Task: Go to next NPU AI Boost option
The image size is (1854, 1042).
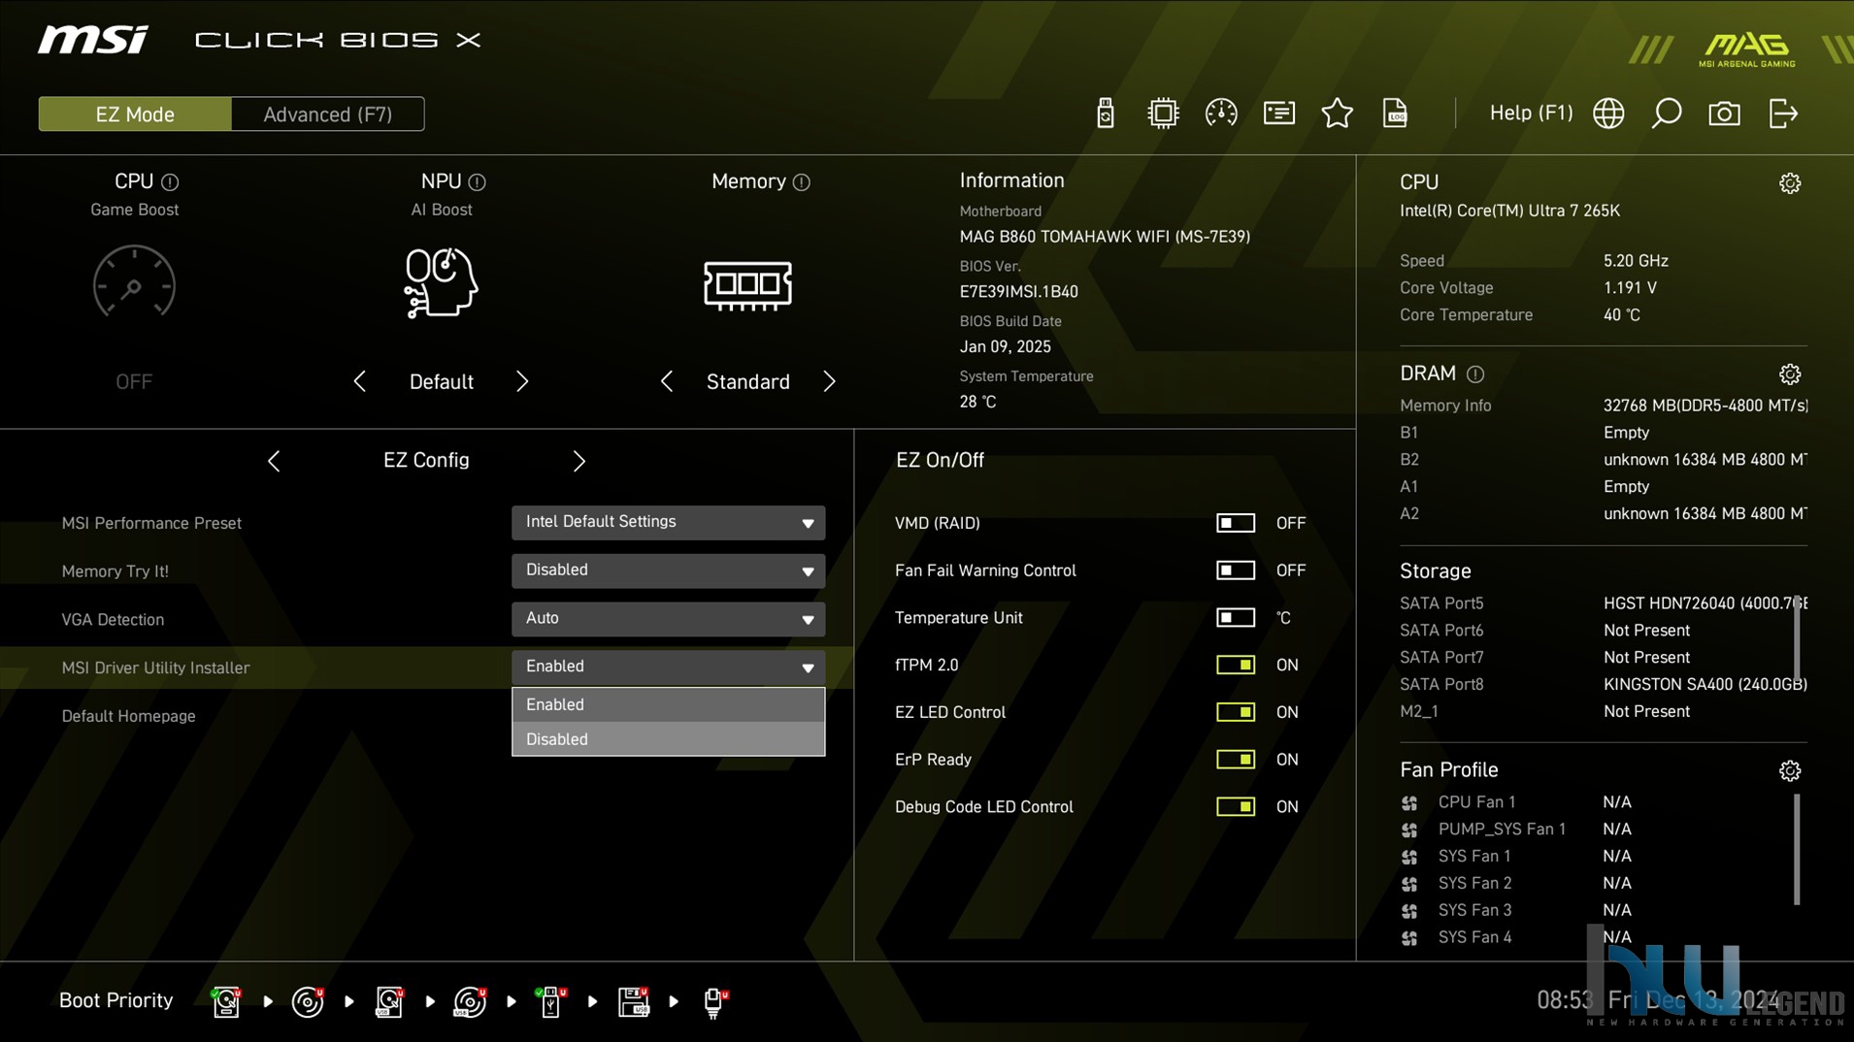Action: pos(522,382)
